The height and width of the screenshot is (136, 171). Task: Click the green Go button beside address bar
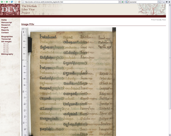tap(123, 2)
